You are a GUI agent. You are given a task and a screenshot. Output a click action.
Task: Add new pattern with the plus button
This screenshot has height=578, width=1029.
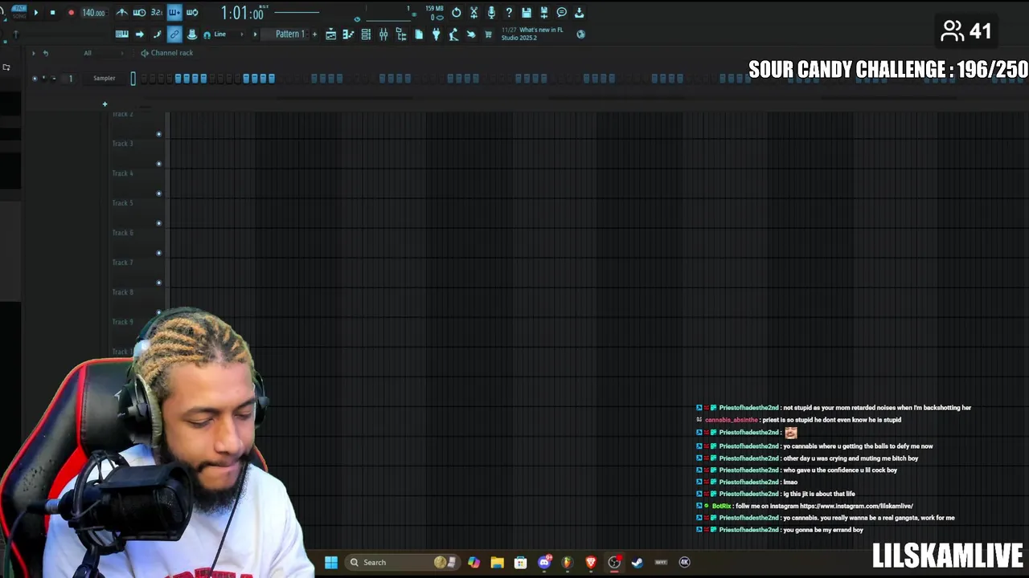coord(314,35)
